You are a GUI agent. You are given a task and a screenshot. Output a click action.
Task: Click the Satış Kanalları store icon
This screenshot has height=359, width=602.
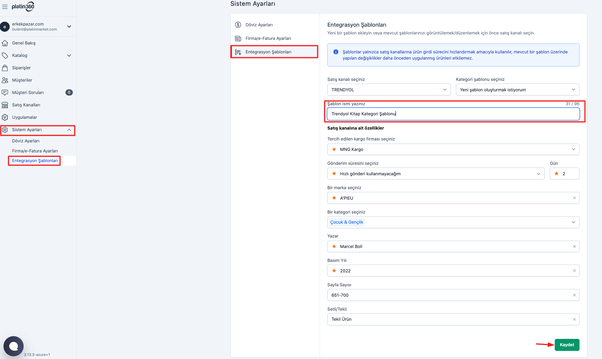click(5, 105)
